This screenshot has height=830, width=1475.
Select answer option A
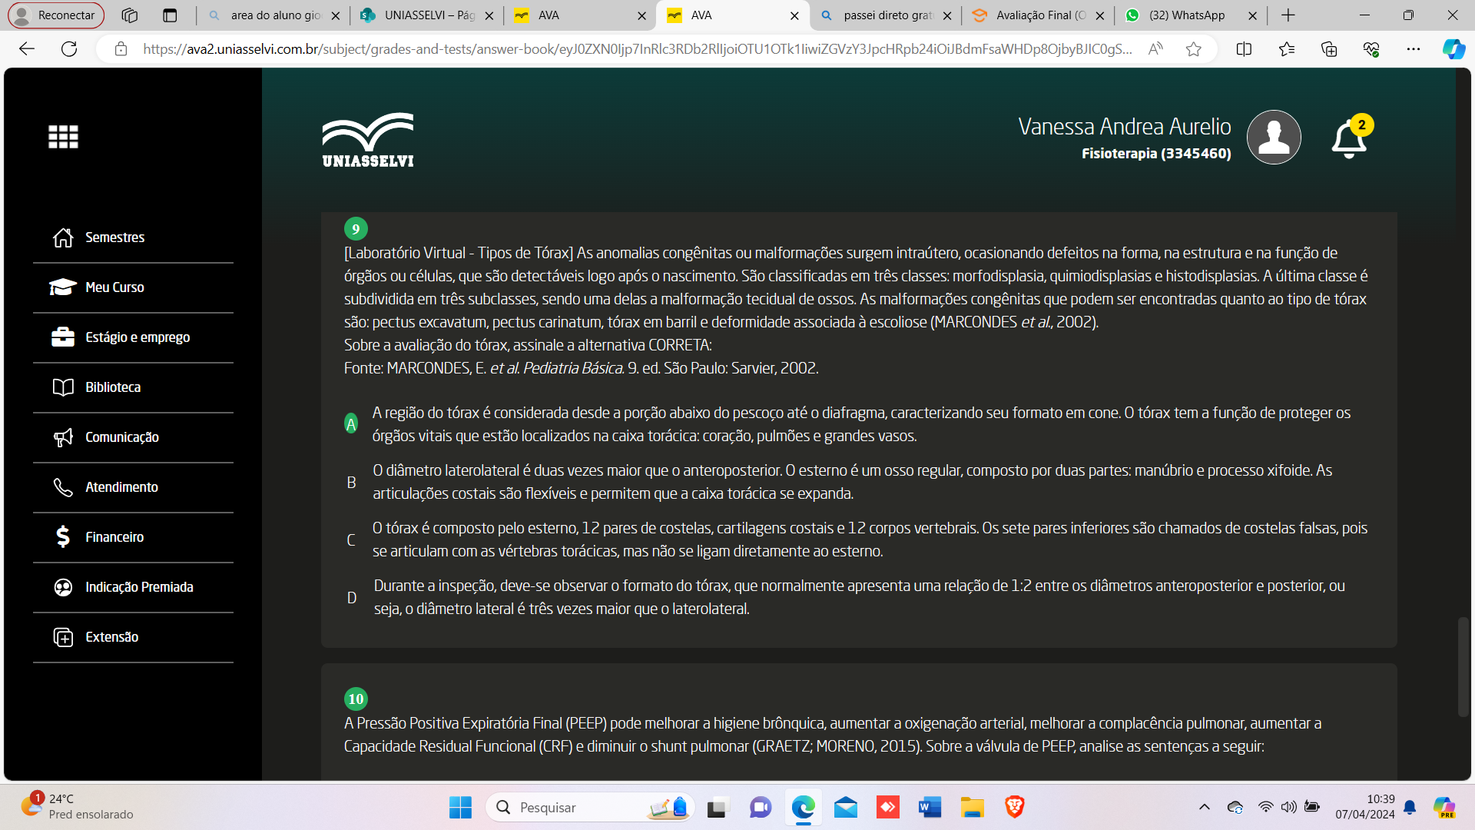click(351, 423)
